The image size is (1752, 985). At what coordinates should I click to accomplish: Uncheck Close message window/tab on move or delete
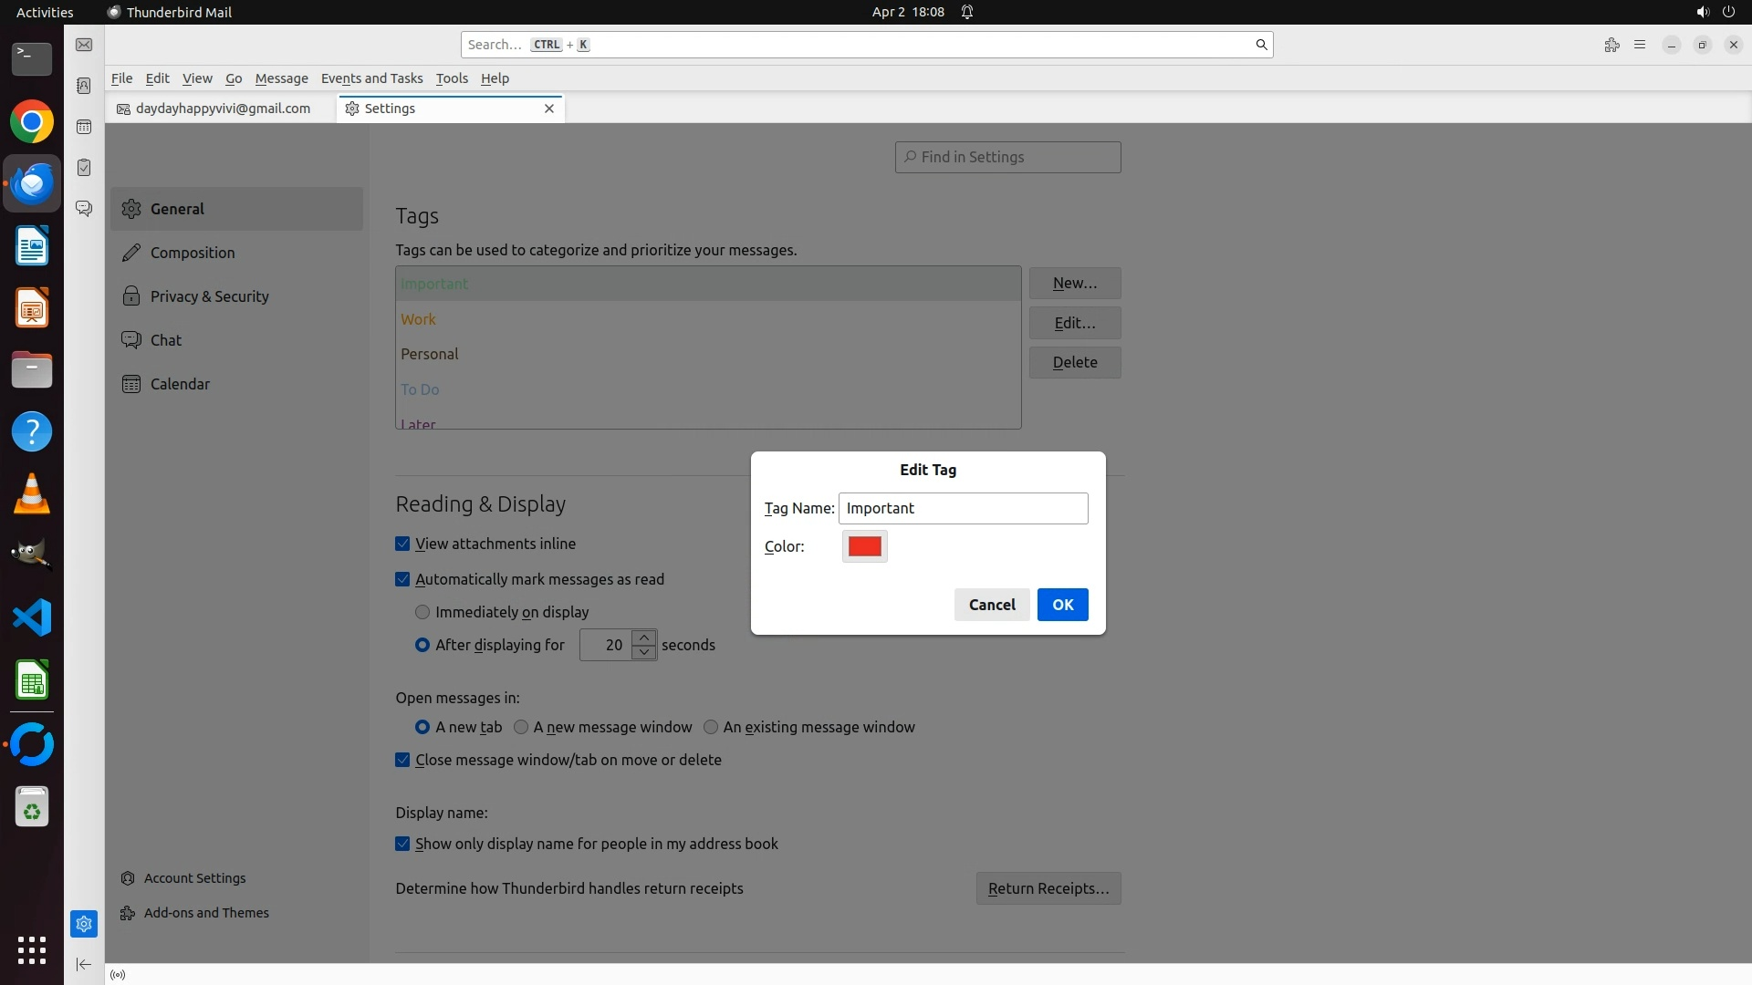pyautogui.click(x=402, y=760)
